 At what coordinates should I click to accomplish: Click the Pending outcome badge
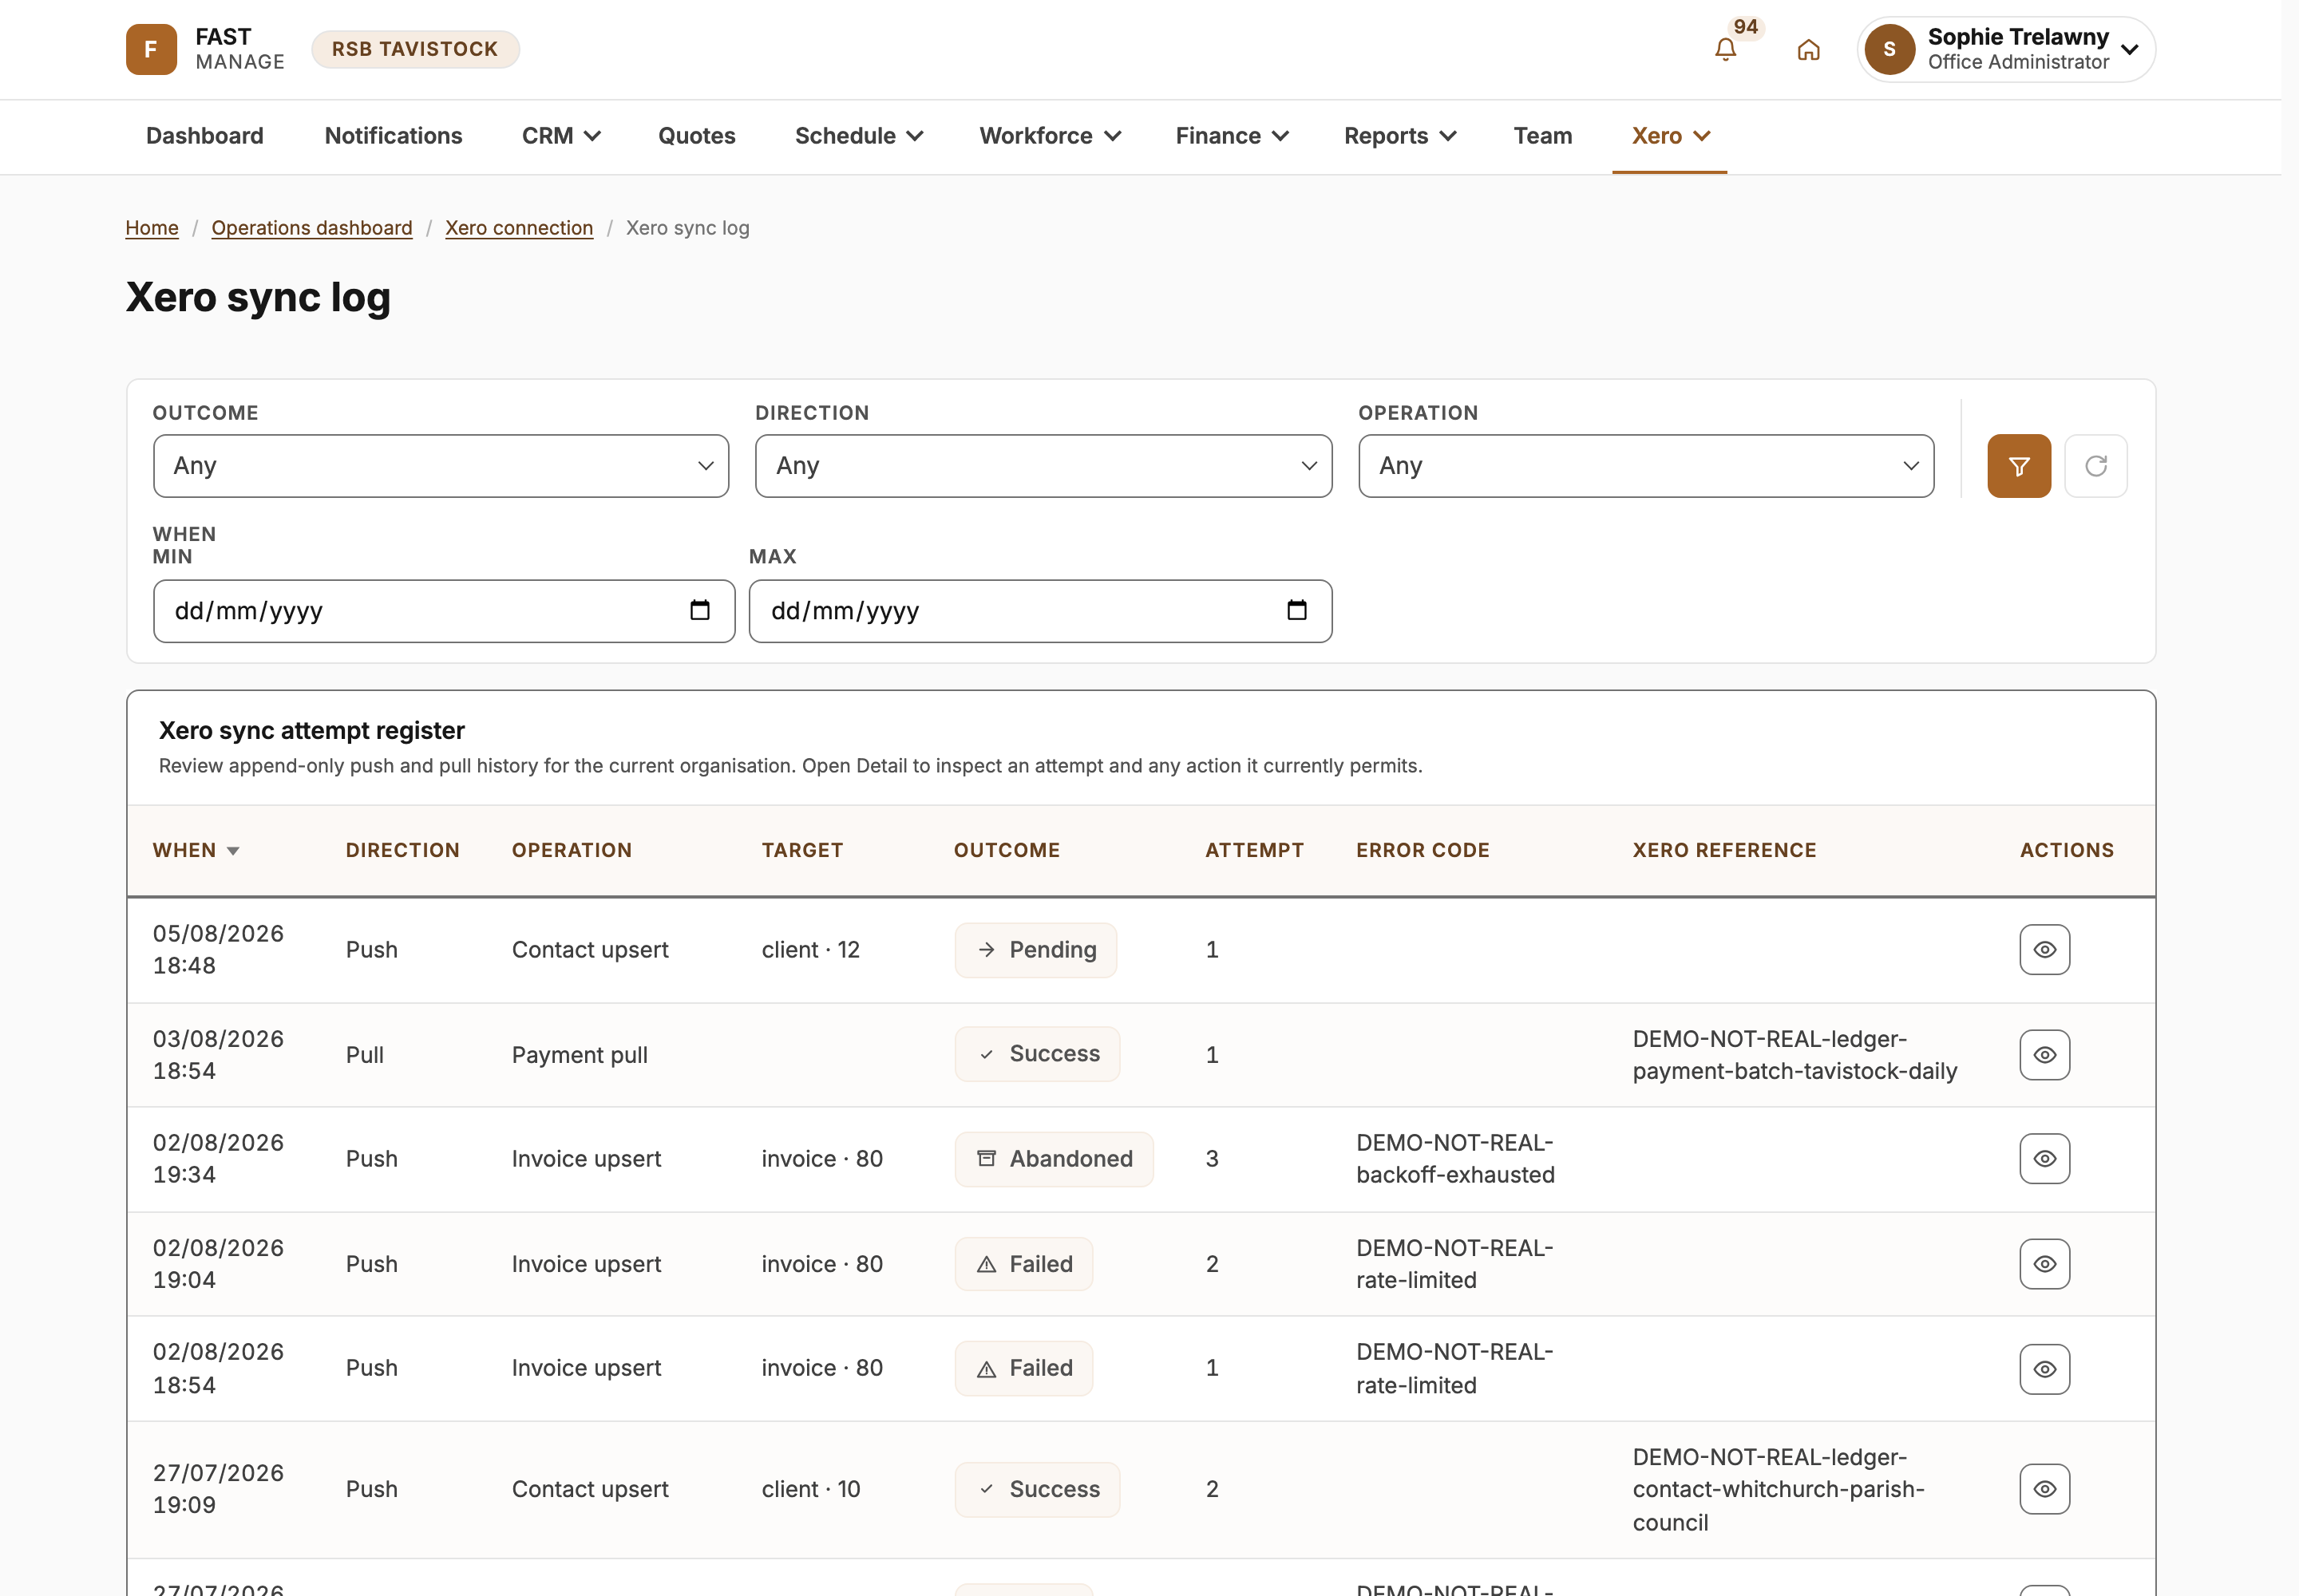pos(1035,950)
